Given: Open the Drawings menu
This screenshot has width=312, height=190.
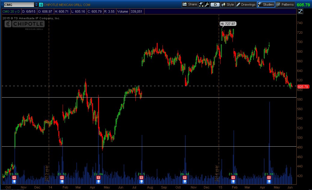Looking at the screenshot, I should (246, 5).
